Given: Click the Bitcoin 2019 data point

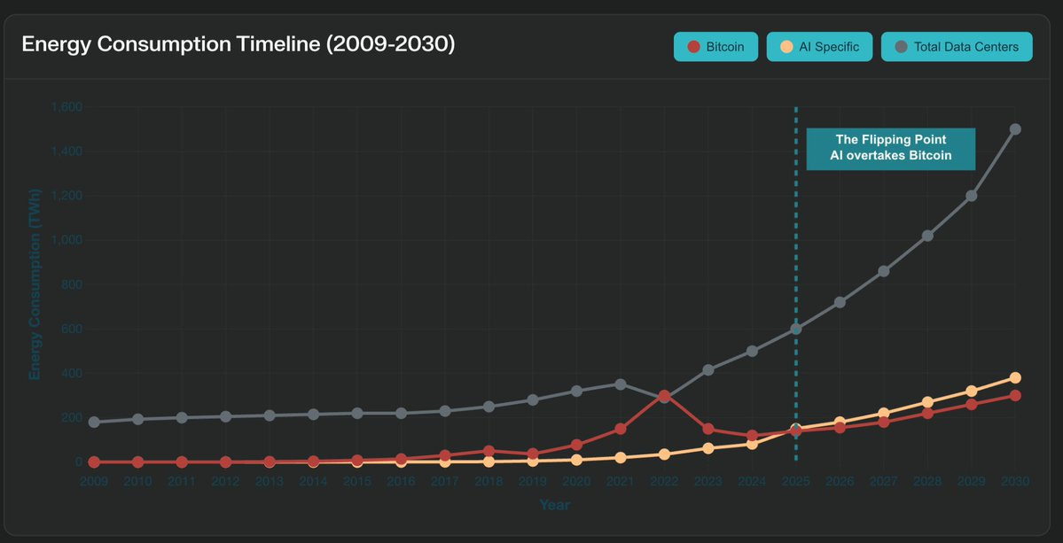Looking at the screenshot, I should (532, 454).
